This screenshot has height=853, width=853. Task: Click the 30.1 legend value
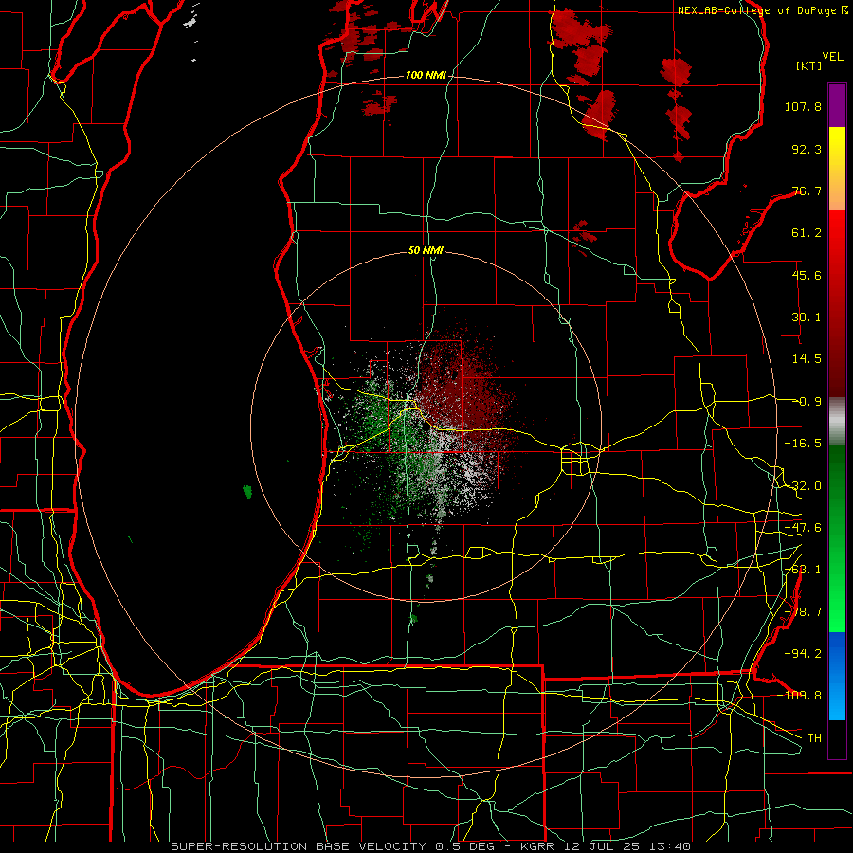(807, 318)
